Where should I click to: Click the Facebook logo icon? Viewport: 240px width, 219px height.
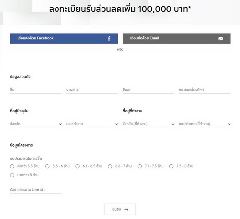click(x=109, y=38)
